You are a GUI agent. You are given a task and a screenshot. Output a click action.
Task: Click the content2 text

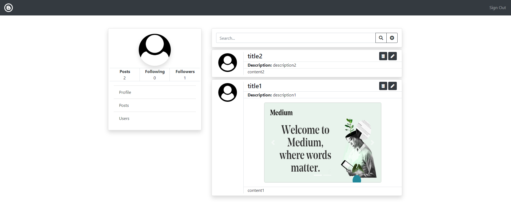(256, 72)
